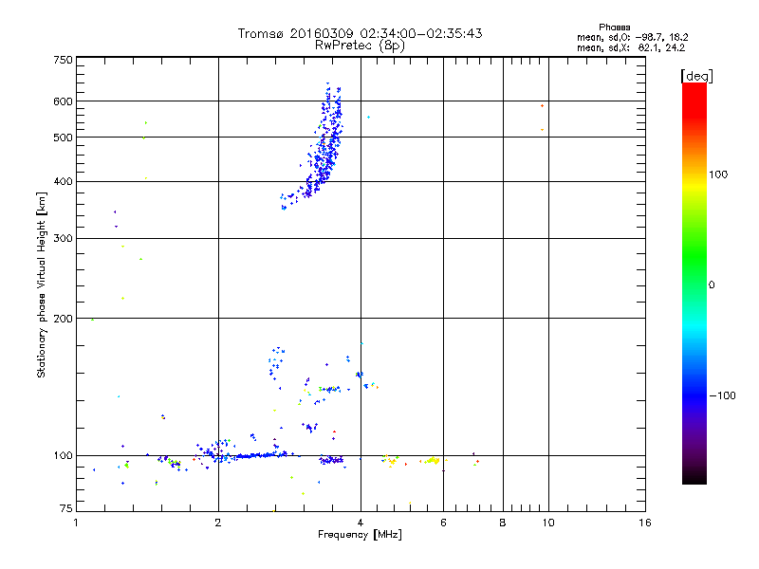Select the 'mean, sd,O: -98.7, 18.2' line

coord(632,37)
